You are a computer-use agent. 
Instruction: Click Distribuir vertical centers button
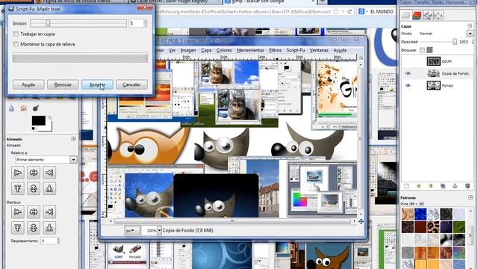34,227
